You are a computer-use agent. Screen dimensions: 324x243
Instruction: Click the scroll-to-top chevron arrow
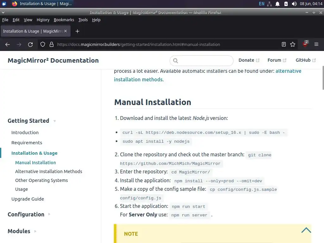306,230
